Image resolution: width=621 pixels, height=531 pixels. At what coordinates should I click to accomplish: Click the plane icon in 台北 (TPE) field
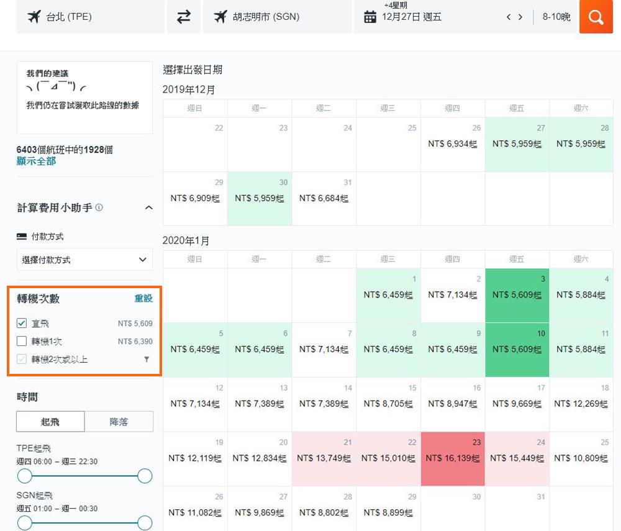point(34,17)
